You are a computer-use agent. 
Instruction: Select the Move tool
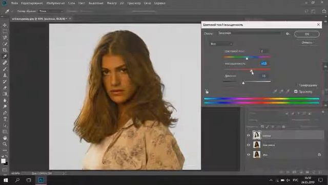pos(5,25)
